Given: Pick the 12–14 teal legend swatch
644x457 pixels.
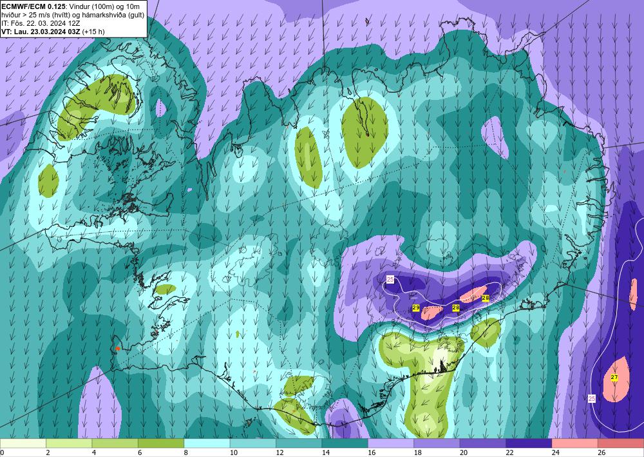Looking at the screenshot, I should pos(299,443).
